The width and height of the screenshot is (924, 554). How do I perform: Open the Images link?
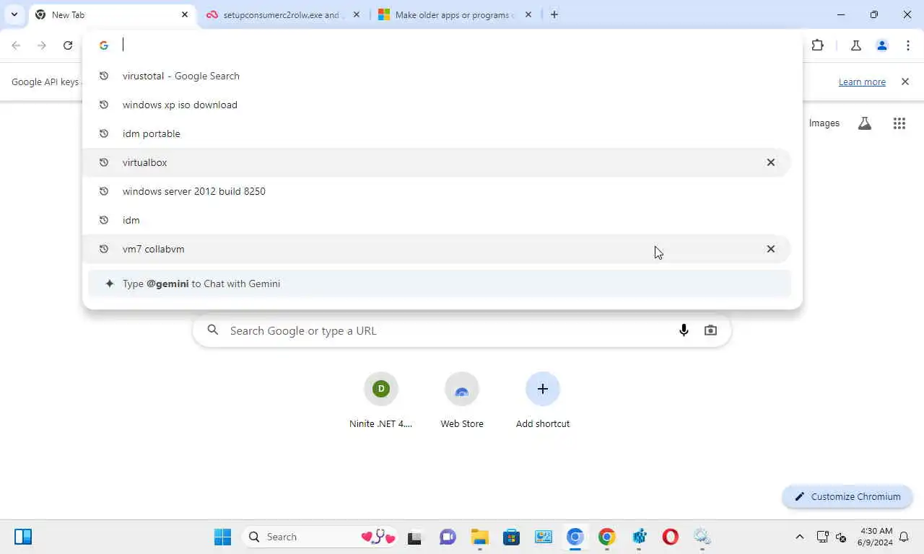pyautogui.click(x=824, y=123)
